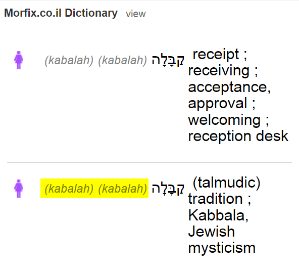The height and width of the screenshot is (271, 299).
Task: Click 'welcoming' in the first definition
Action: [x=224, y=120]
